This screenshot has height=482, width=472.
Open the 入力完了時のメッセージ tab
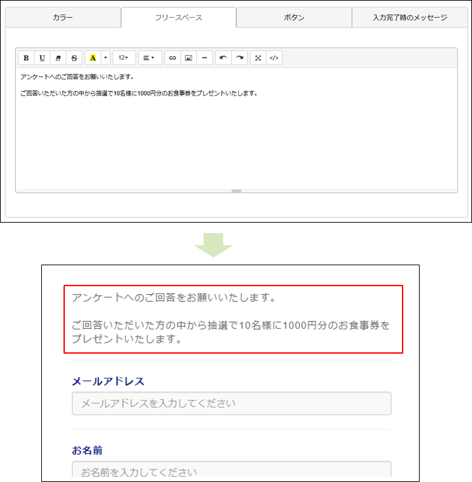[x=410, y=18]
